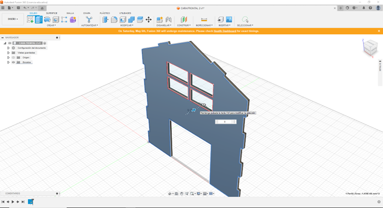
Task: Play the design timeline
Action: pyautogui.click(x=13, y=202)
